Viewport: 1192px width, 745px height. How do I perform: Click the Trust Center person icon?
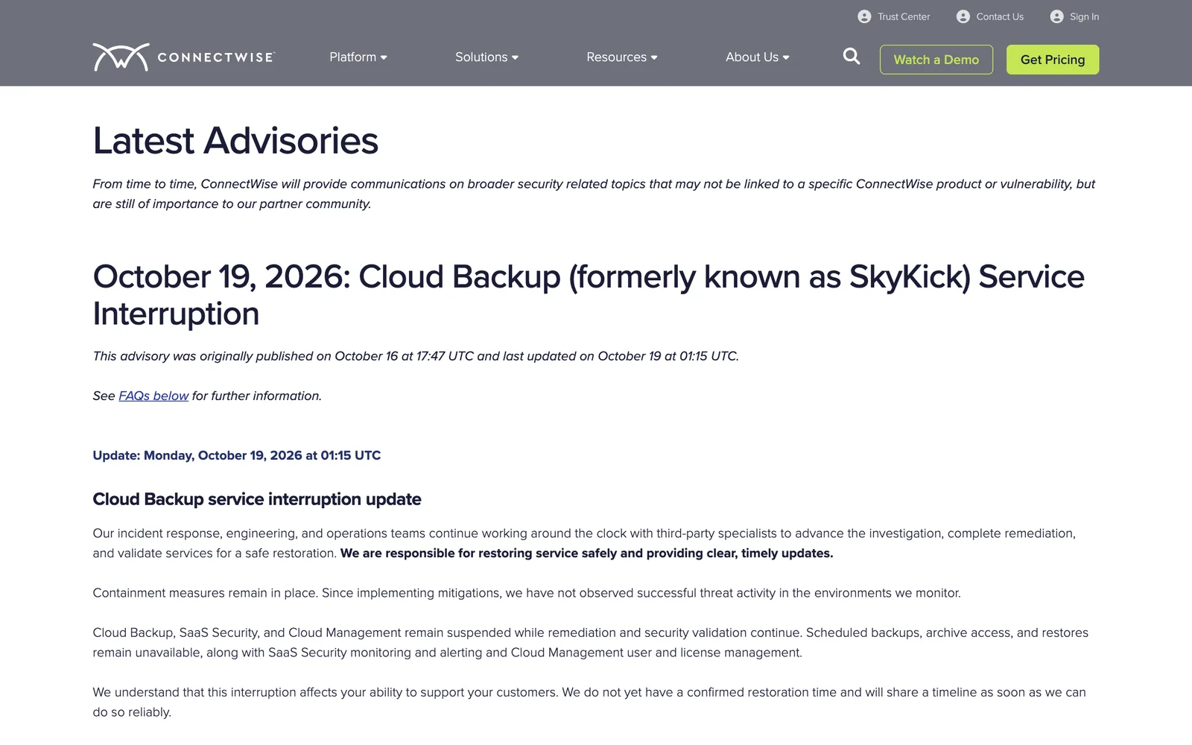point(864,16)
